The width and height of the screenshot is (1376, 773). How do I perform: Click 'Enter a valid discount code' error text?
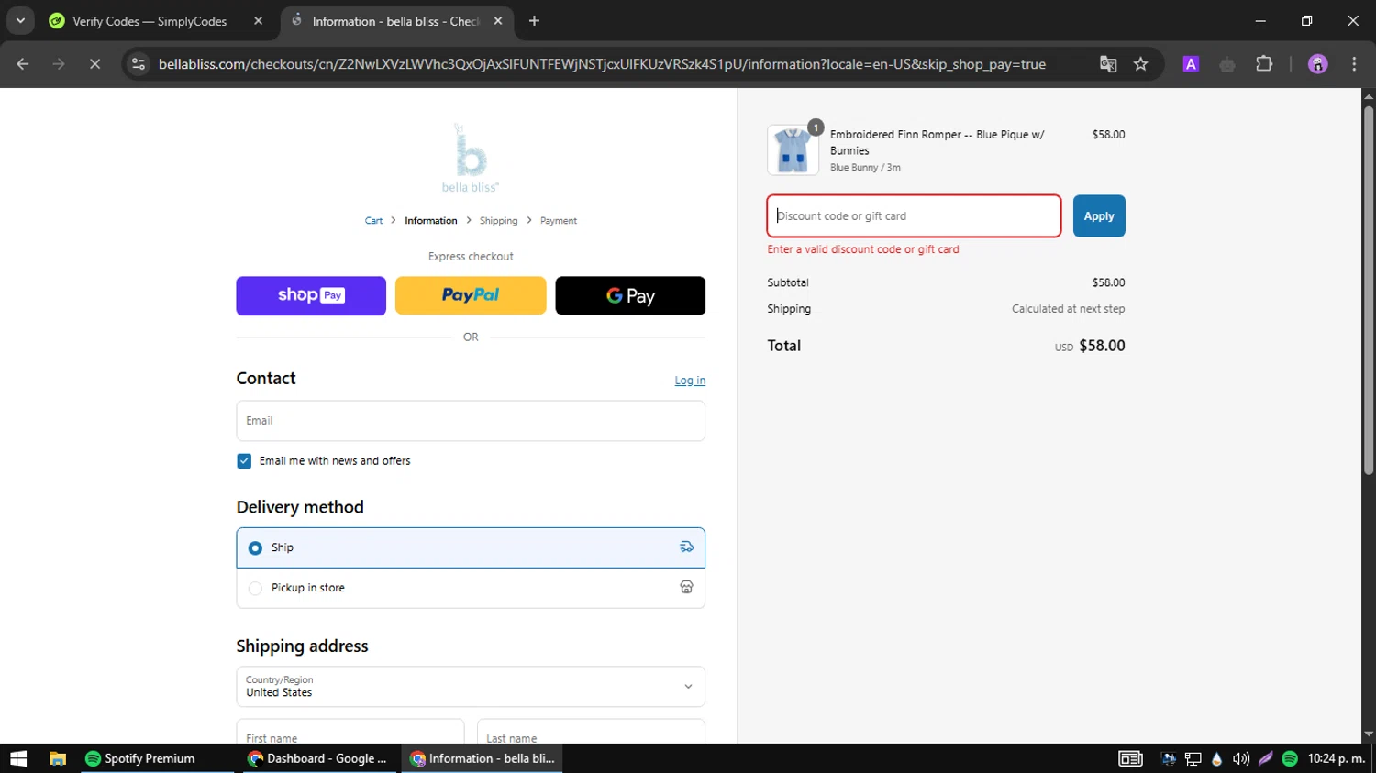863,249
